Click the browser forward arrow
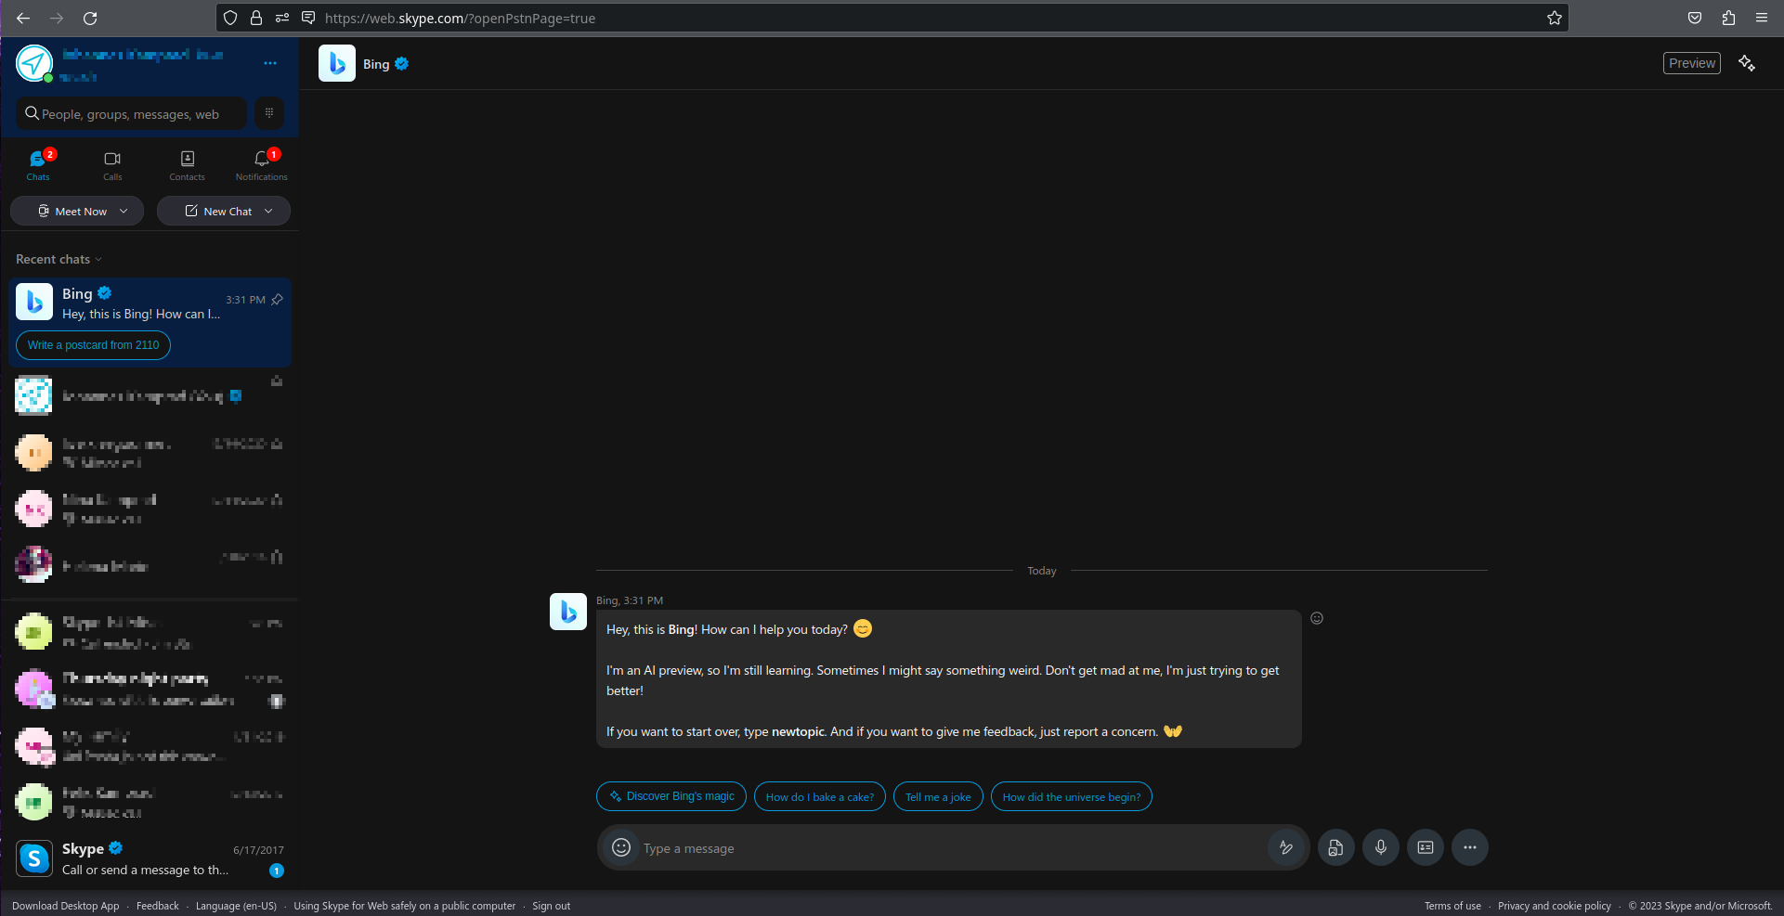This screenshot has width=1784, height=916. click(x=57, y=18)
